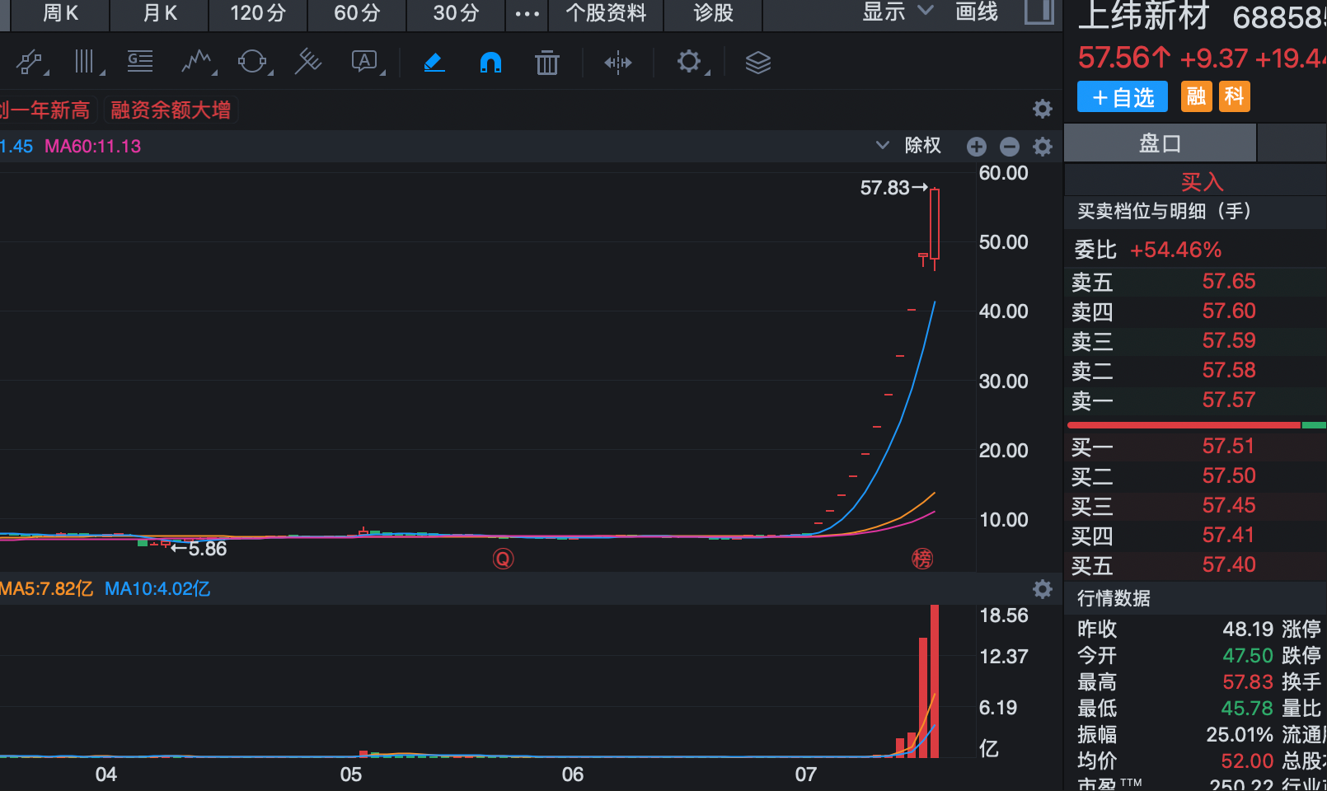1327x791 pixels.
Task: Click the red 榜 marker on chart
Action: tap(922, 559)
